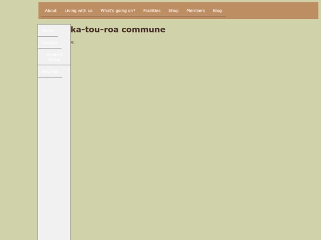The height and width of the screenshot is (240, 321).
Task: Go to What's going on? section
Action: [118, 11]
